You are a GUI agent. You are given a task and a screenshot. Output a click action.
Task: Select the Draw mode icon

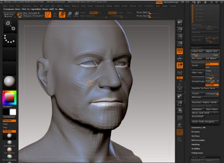(55, 15)
